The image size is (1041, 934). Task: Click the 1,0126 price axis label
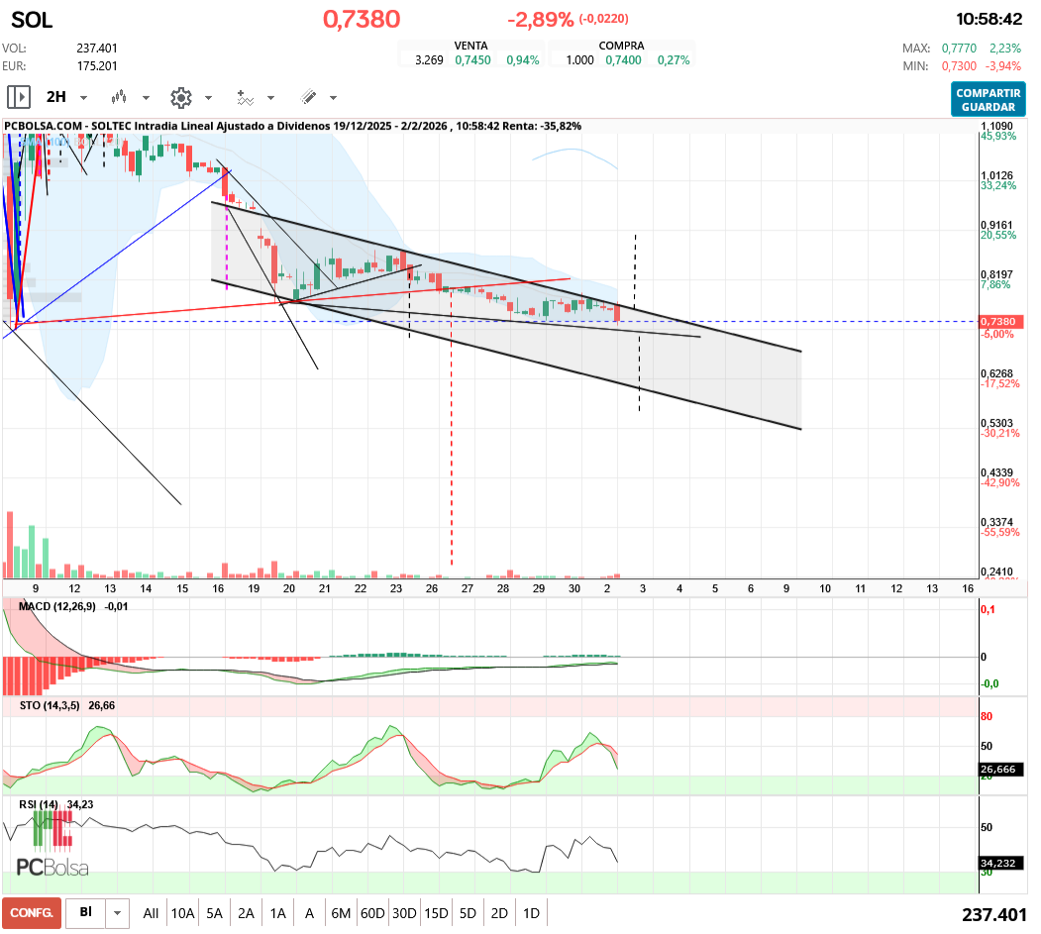pyautogui.click(x=996, y=176)
